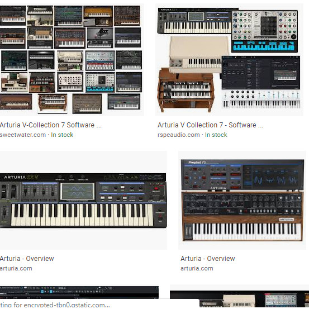This screenshot has height=309, width=309.
Task: Click 'In stock' label next to sweetwater.com
Action: tap(62, 135)
